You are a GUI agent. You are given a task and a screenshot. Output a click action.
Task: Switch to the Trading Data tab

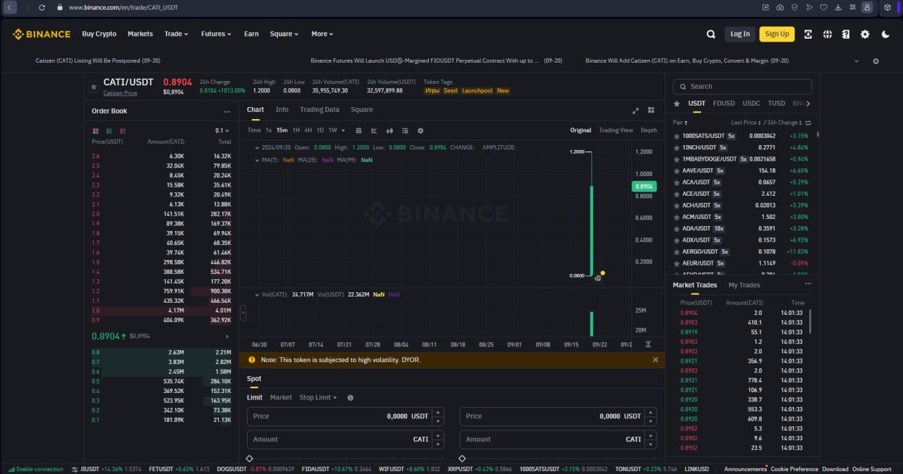pyautogui.click(x=319, y=110)
